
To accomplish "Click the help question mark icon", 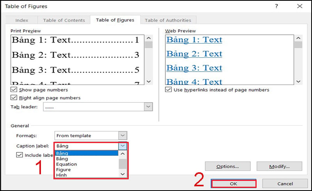I will point(277,6).
